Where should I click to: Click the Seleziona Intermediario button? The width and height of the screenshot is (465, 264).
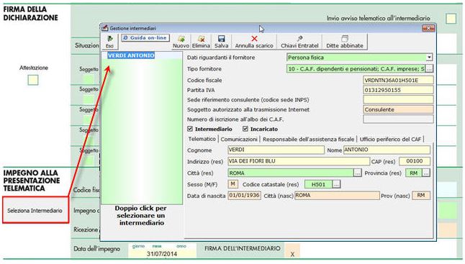[x=35, y=210]
